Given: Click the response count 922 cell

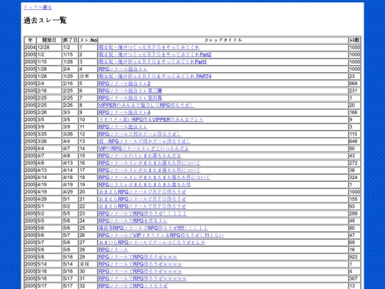Looking at the screenshot, I should [354, 257].
